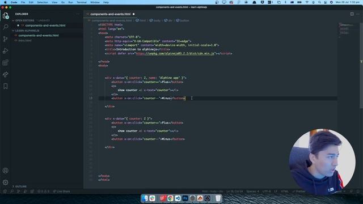Image resolution: width=363 pixels, height=204 pixels.
Task: Click the title line 'Introduction to alphinejs'
Action: (x=137, y=49)
